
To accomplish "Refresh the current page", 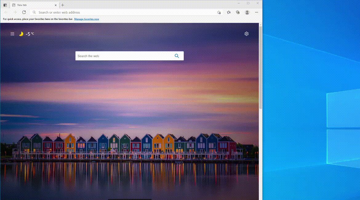I will pos(24,12).
